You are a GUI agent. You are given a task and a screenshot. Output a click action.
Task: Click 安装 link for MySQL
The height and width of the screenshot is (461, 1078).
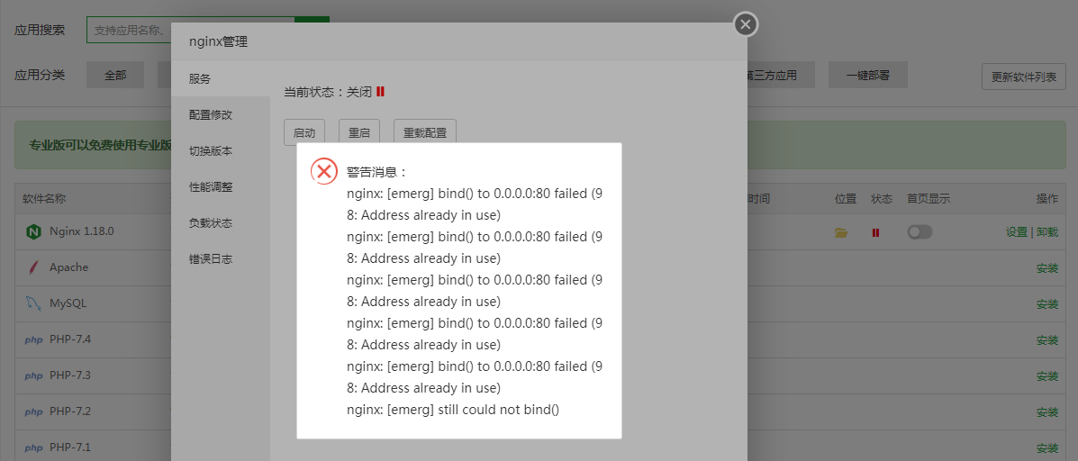point(1047,304)
